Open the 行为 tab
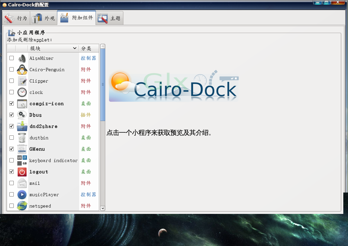 17,18
